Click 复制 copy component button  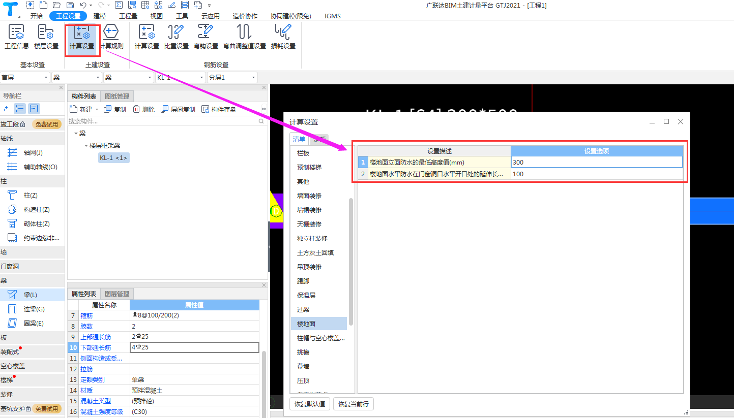(115, 109)
